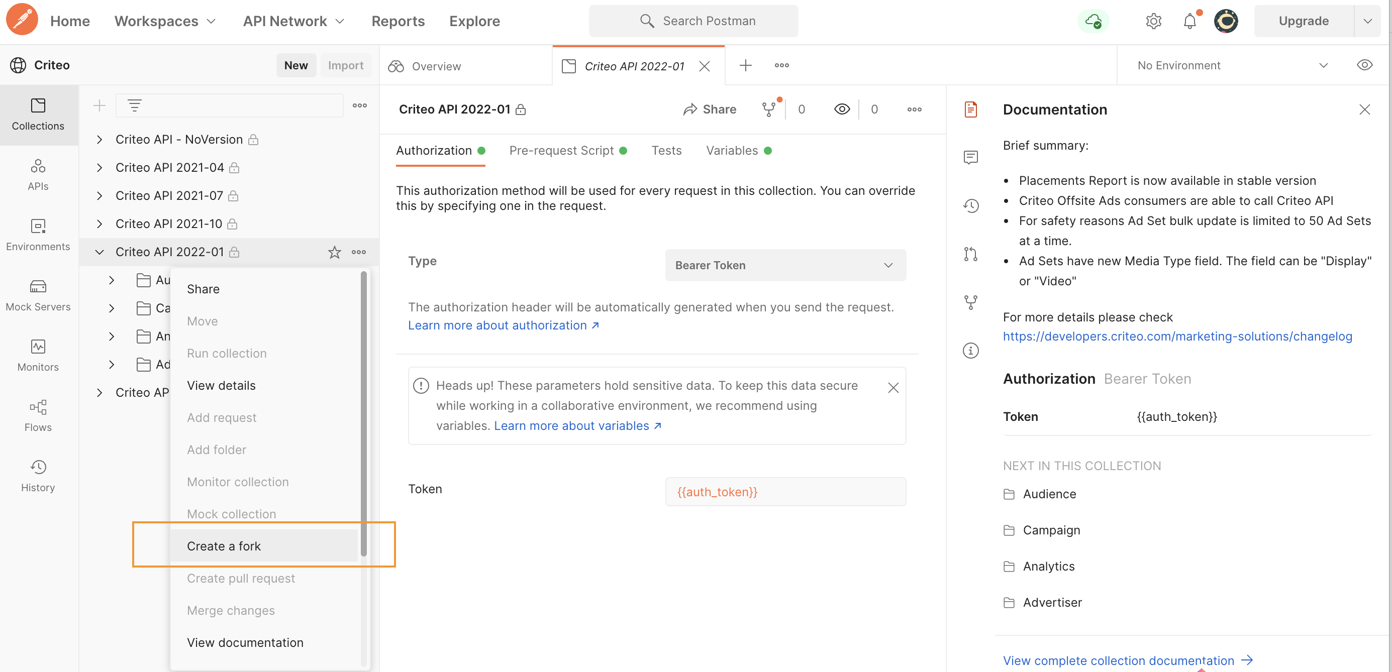Open the Mock Servers sidebar panel
Screen dimensions: 1392x672
pos(38,295)
